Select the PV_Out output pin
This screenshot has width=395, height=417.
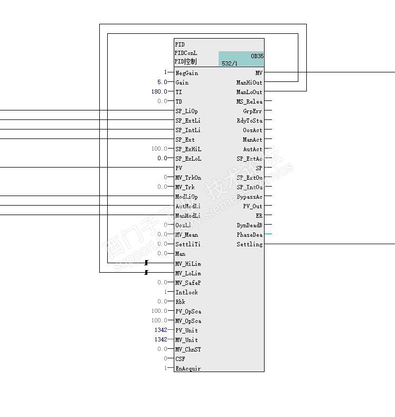(252, 206)
